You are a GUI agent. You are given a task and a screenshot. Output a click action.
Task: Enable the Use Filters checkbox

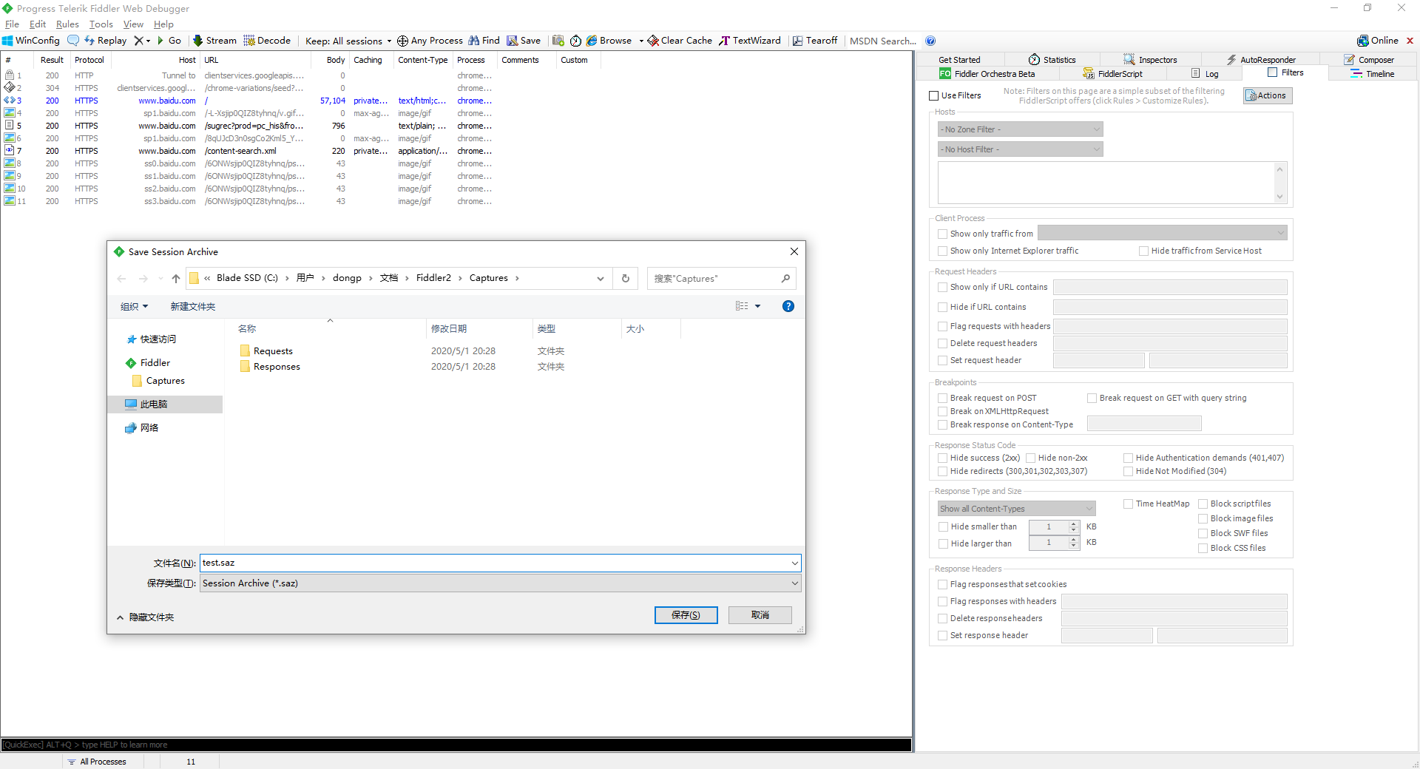point(933,95)
